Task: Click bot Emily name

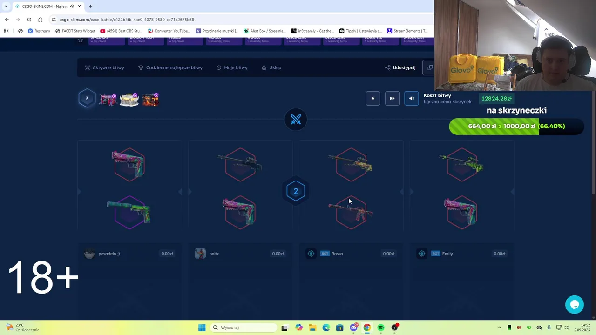Action: click(x=447, y=254)
